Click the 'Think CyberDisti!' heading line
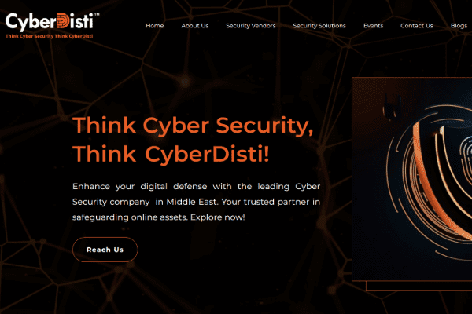Screen dimensions: 472x314 click(171, 154)
